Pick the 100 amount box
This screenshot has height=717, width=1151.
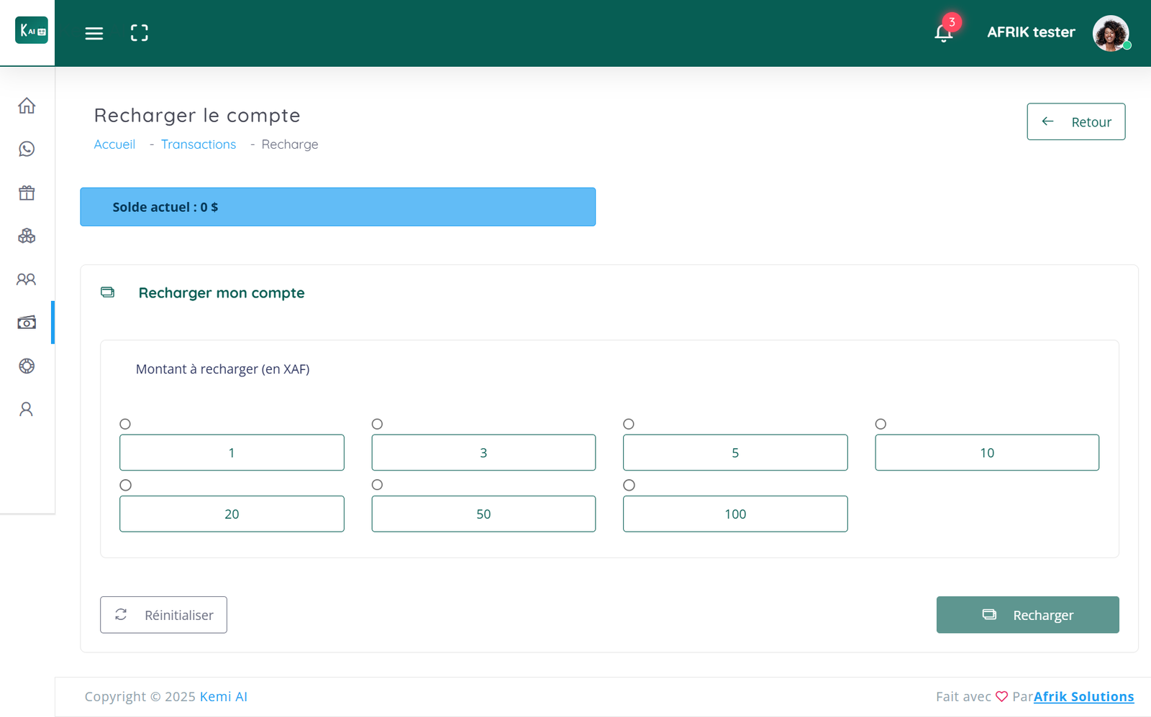click(734, 514)
